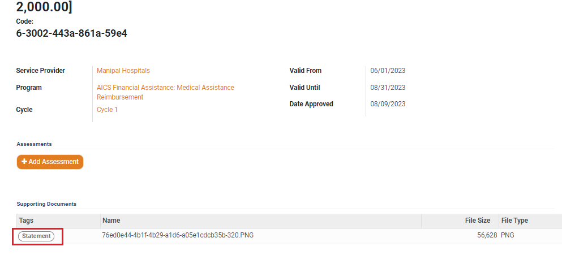Screen dimensions: 562x255
Task: Click the Valid From date 06/01/2023
Action: pyautogui.click(x=388, y=71)
